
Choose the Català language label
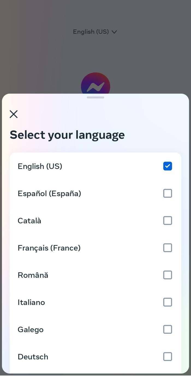click(29, 221)
